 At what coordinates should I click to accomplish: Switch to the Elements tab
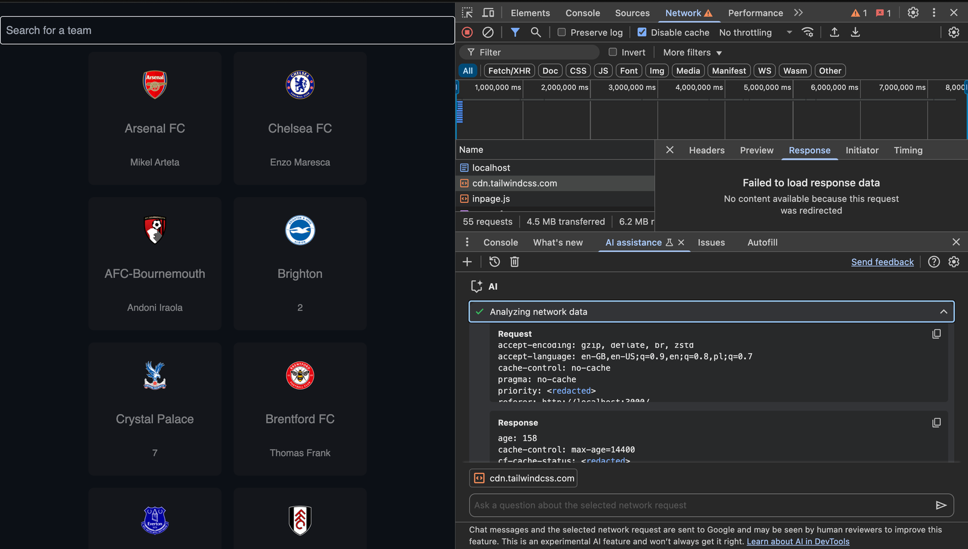click(530, 13)
